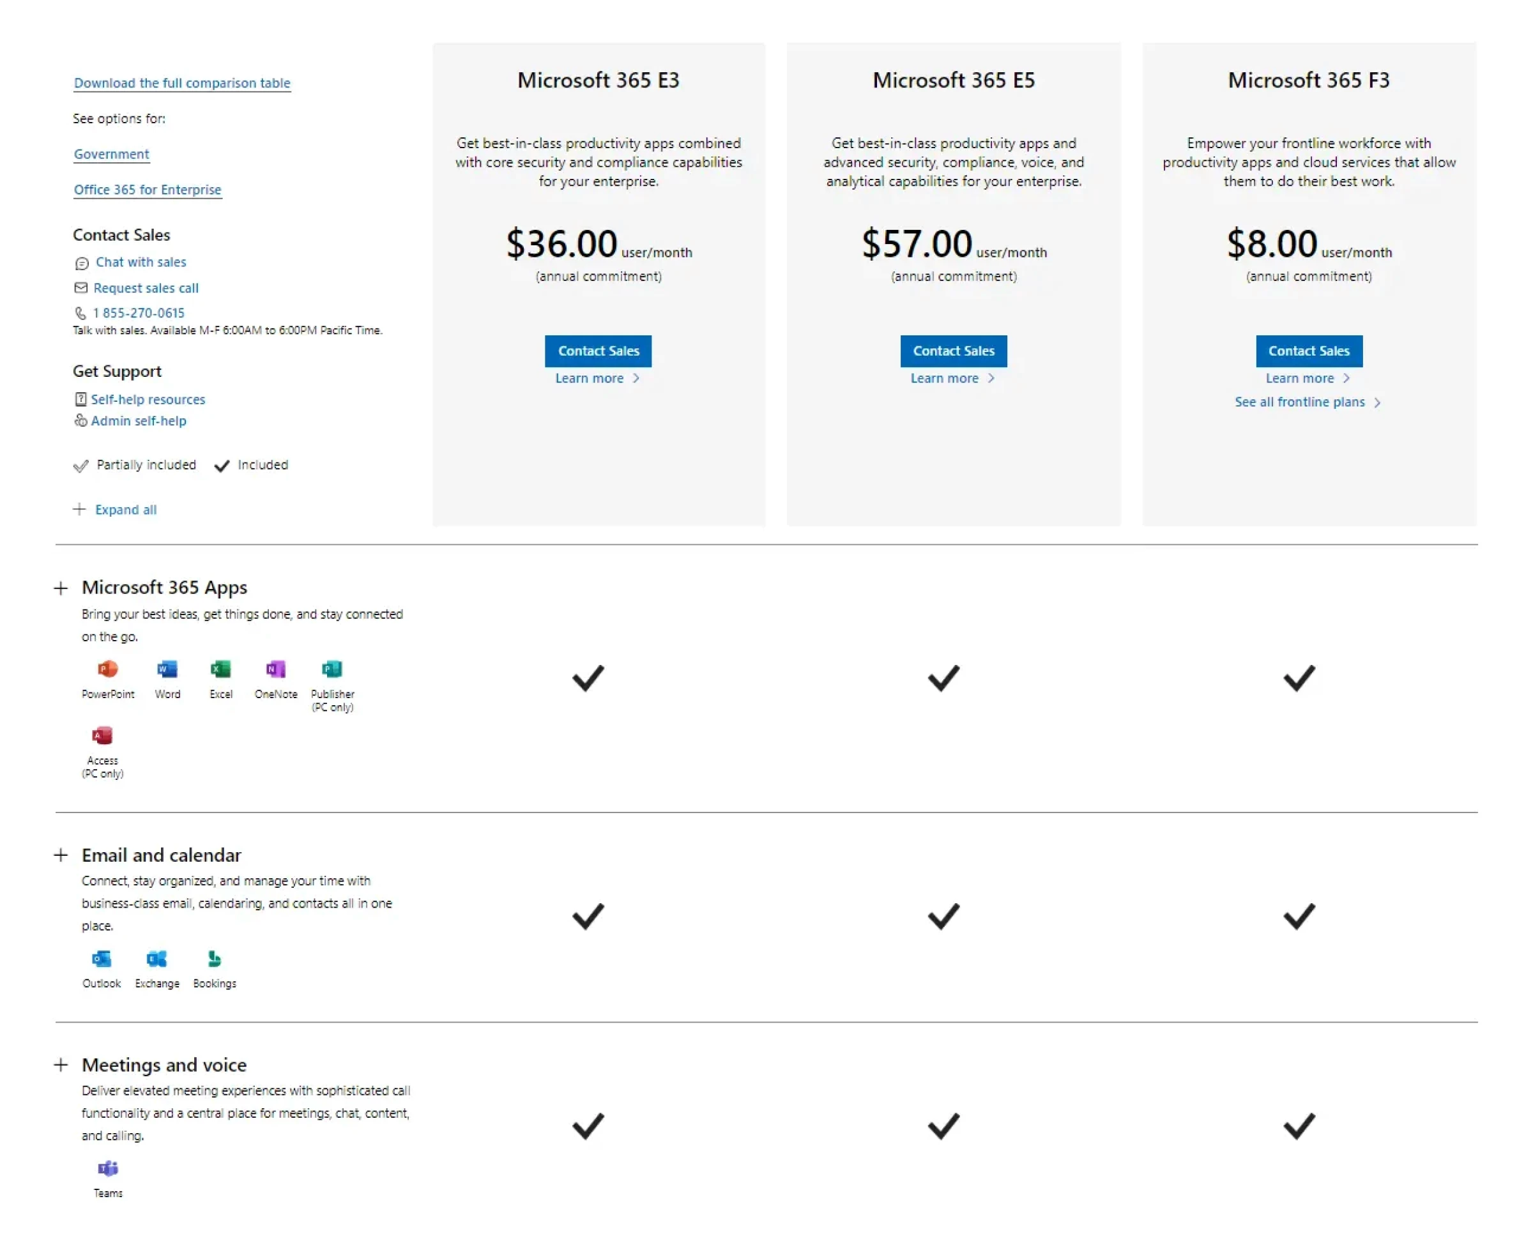Screen dimensions: 1533x1243
Task: Click the Publisher app icon
Action: point(332,669)
